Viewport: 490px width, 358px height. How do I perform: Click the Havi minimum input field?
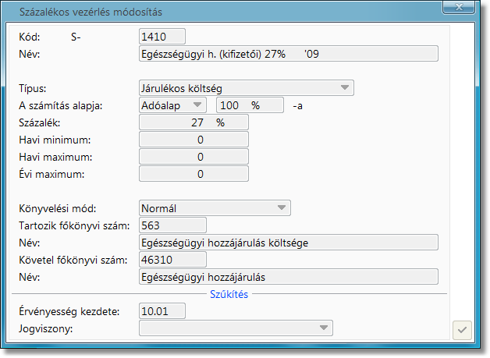[x=194, y=140]
